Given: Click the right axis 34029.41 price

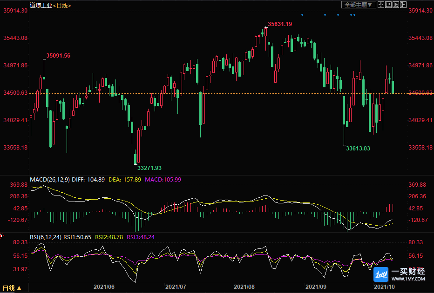Looking at the screenshot, I should pyautogui.click(x=420, y=120).
